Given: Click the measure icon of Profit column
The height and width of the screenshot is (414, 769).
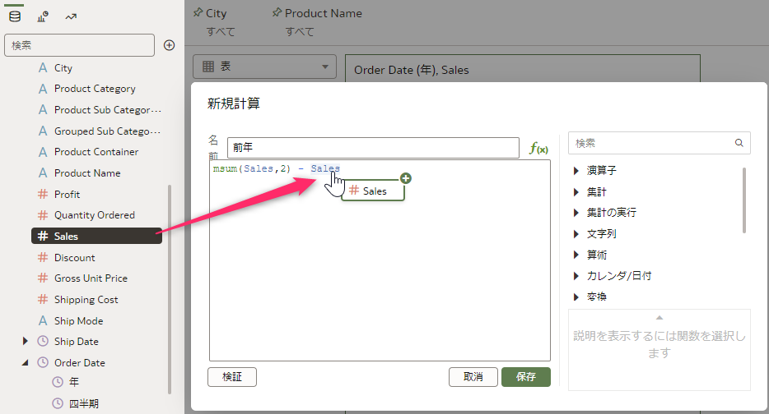Looking at the screenshot, I should point(43,195).
